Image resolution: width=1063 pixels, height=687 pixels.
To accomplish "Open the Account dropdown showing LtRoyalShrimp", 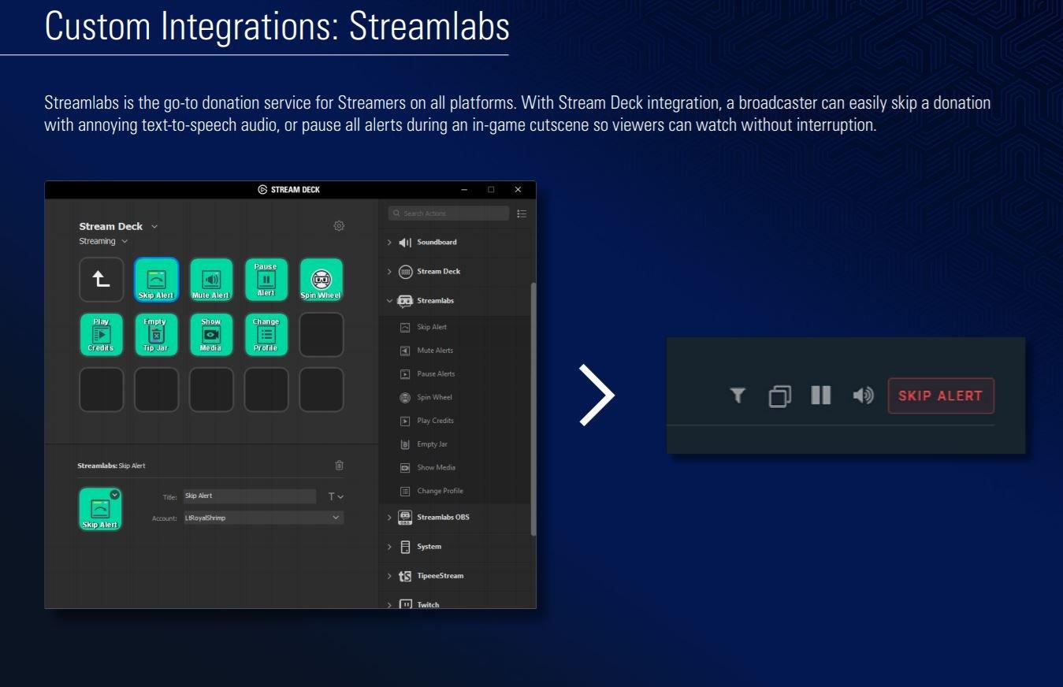I will point(263,518).
